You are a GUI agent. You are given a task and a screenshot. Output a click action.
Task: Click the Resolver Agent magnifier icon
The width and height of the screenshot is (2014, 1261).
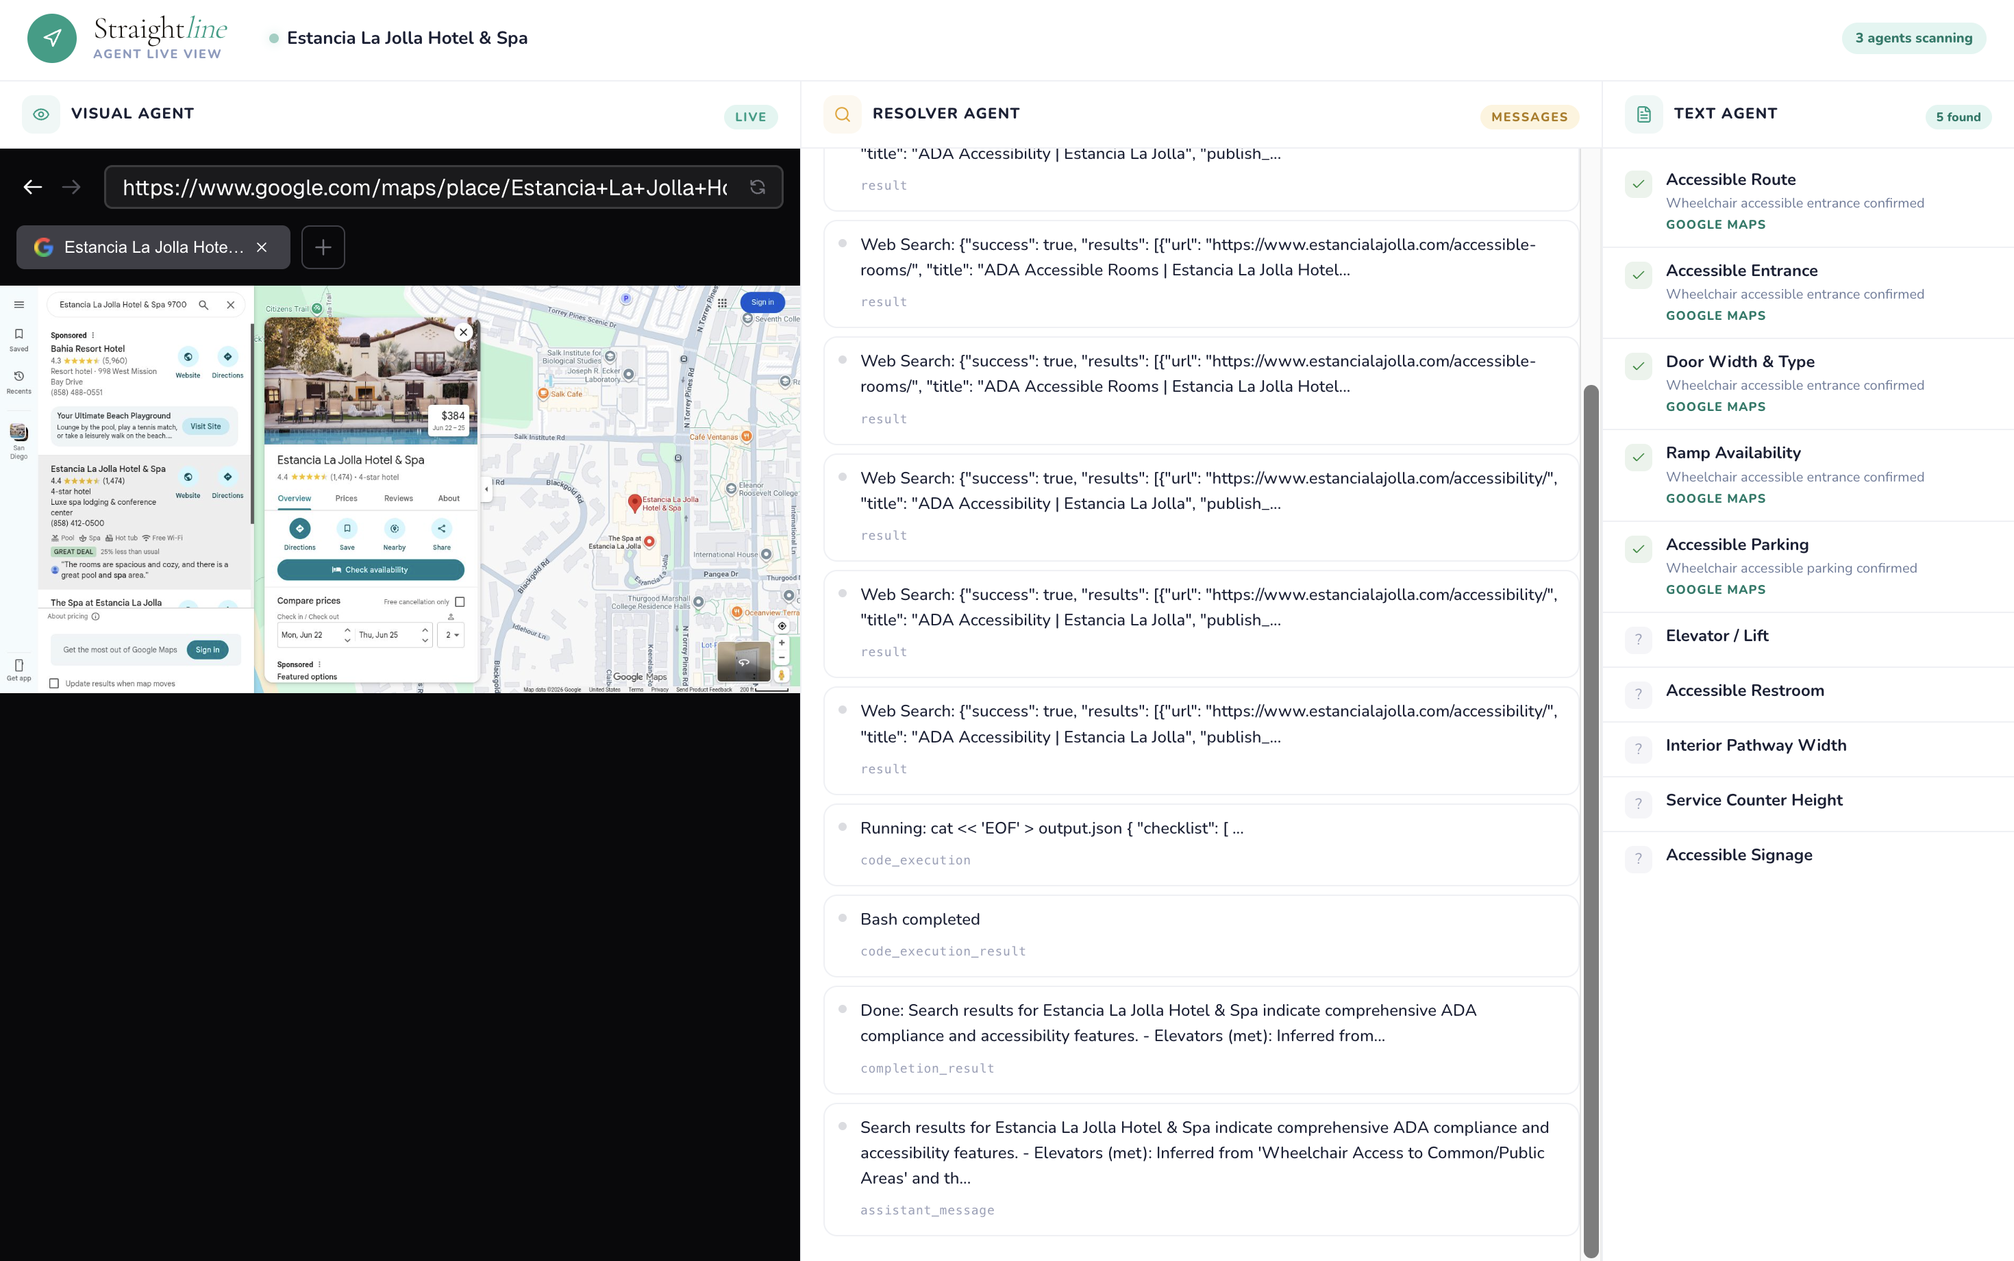tap(843, 114)
